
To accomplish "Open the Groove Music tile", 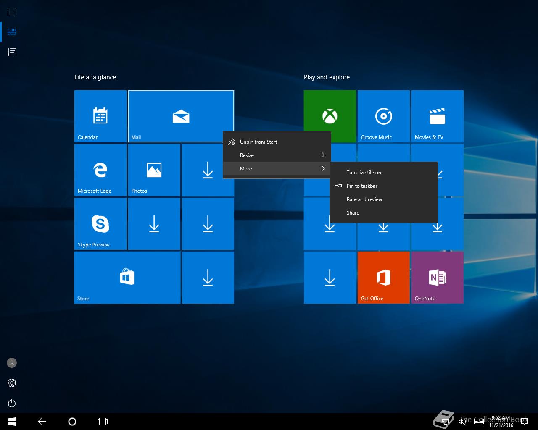I will [x=384, y=116].
